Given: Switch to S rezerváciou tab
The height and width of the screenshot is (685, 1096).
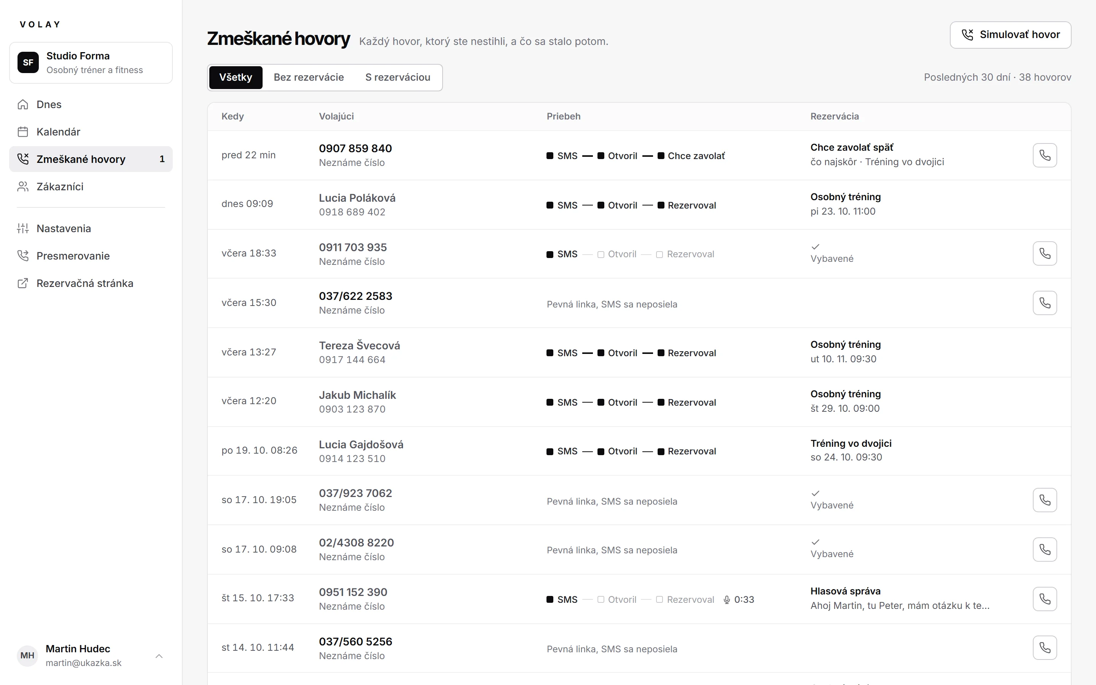Looking at the screenshot, I should pyautogui.click(x=398, y=78).
